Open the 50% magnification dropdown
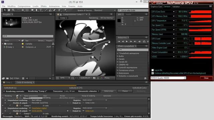 click(65, 78)
